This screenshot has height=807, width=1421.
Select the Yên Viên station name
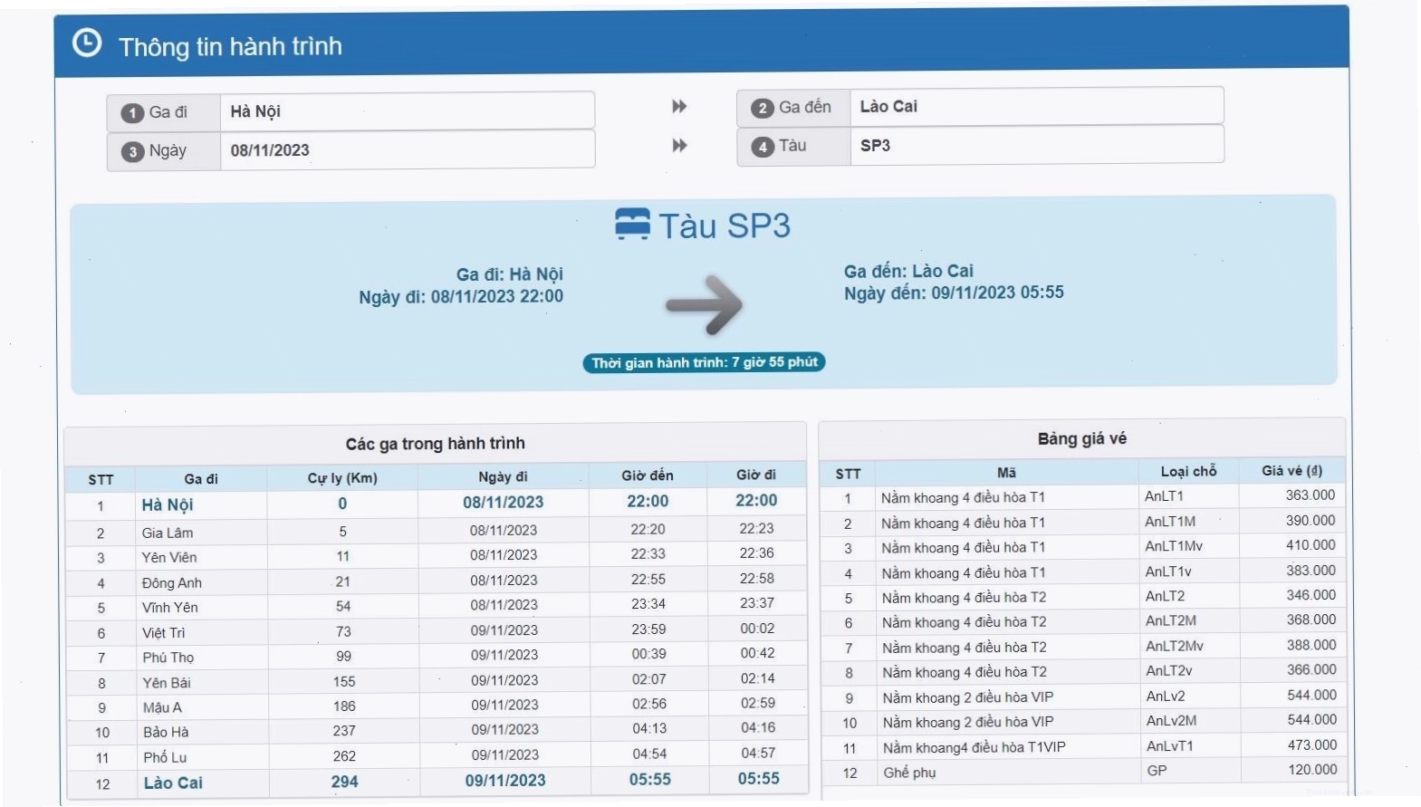pyautogui.click(x=169, y=557)
